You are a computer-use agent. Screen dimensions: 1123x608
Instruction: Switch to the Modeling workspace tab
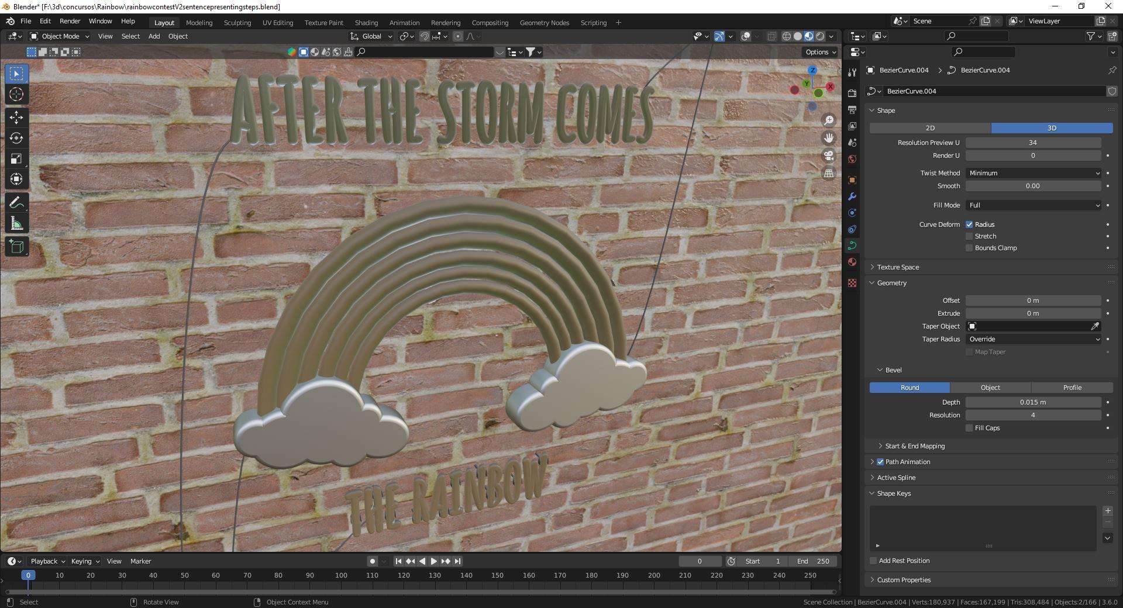click(199, 23)
